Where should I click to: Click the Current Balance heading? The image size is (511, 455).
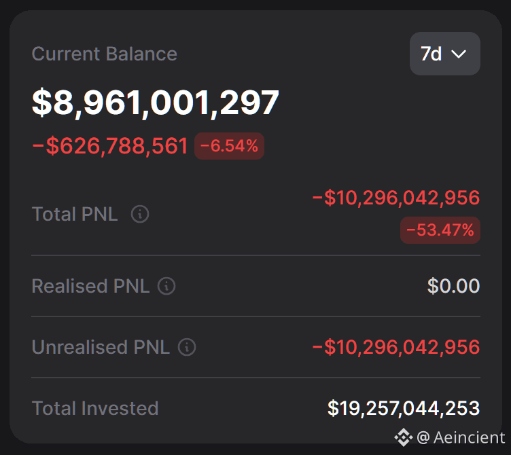click(x=104, y=54)
